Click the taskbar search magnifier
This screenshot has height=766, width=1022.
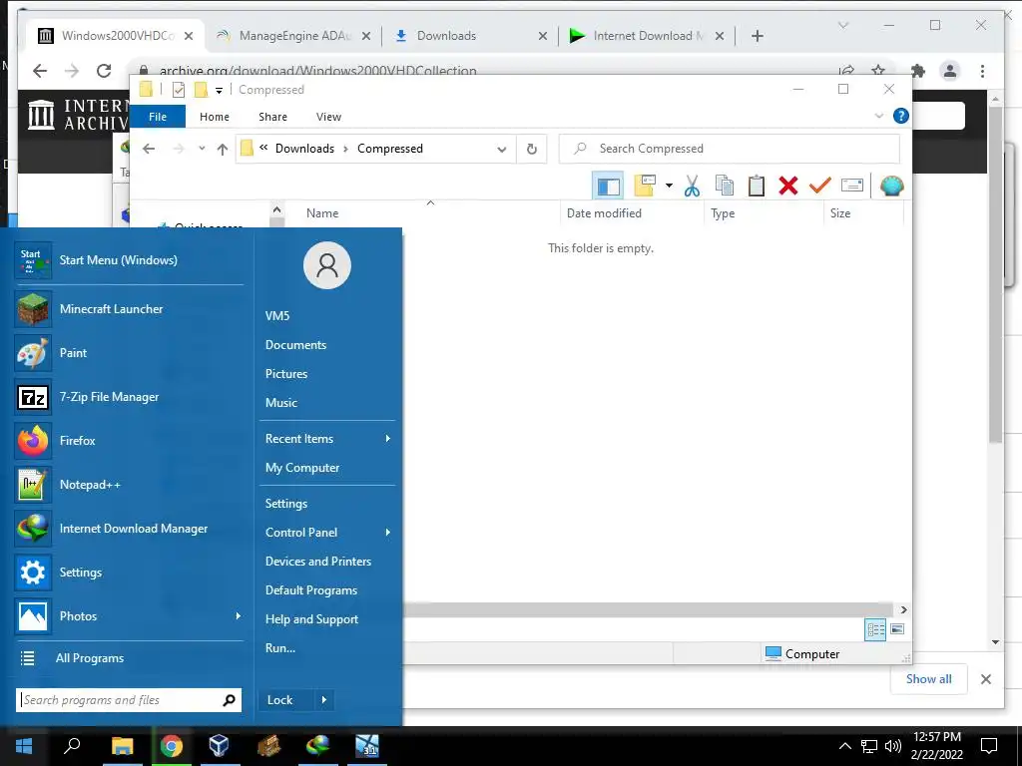[72, 745]
